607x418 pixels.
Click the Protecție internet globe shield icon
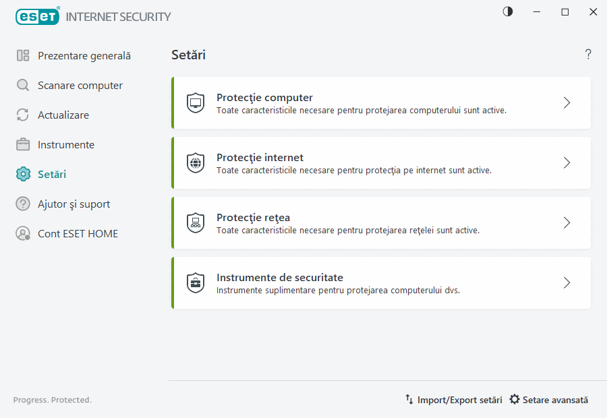pyautogui.click(x=196, y=162)
